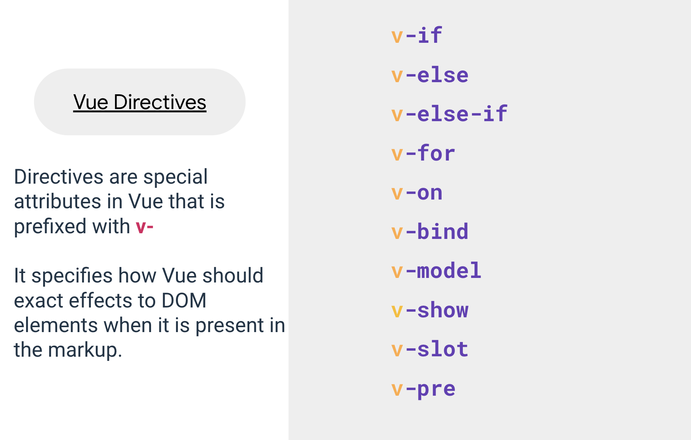
Task: Select the v-for directive item
Action: tap(423, 153)
